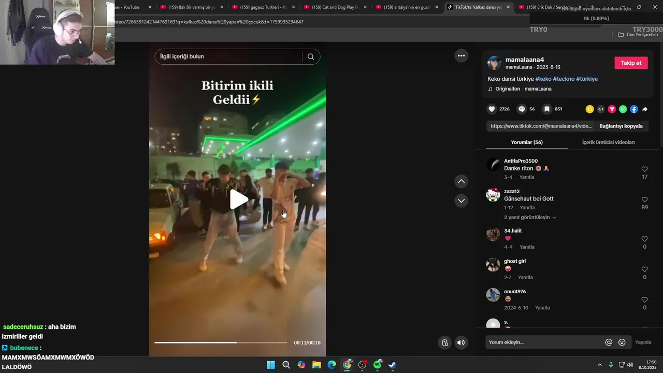
Task: Follow mamalaana4 with Takip et button
Action: point(631,63)
